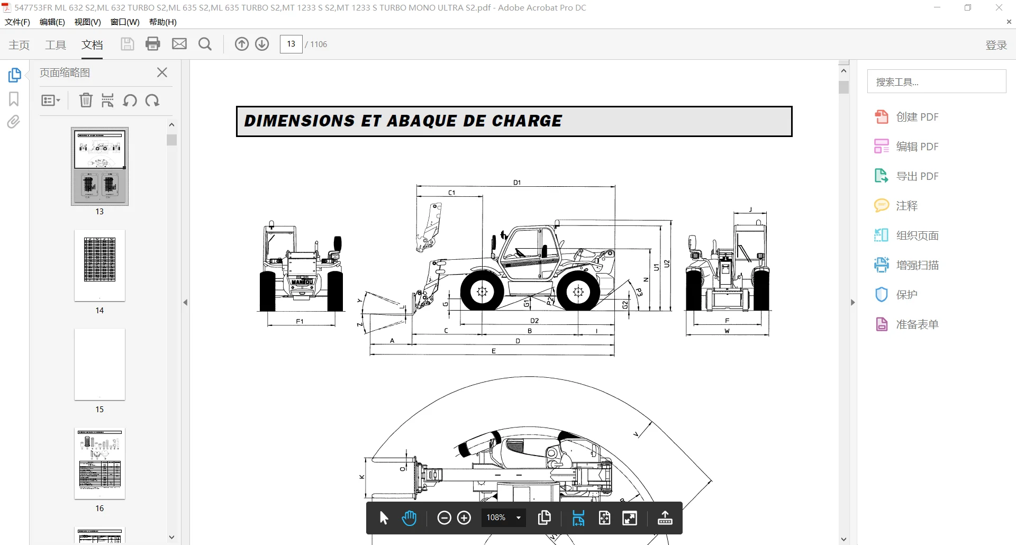Open the Find text magnifier icon
The image size is (1016, 545).
pos(205,44)
